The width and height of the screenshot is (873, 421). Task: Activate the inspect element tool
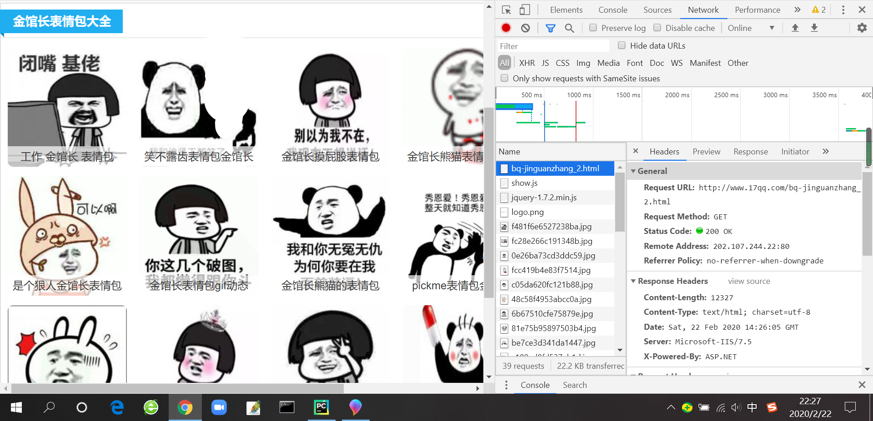click(x=506, y=9)
